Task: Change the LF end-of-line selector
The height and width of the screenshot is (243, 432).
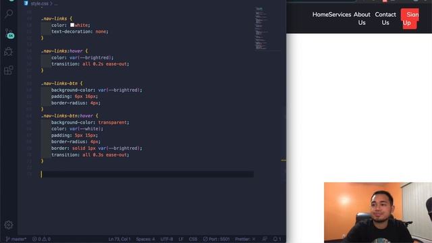Action: tap(181, 239)
